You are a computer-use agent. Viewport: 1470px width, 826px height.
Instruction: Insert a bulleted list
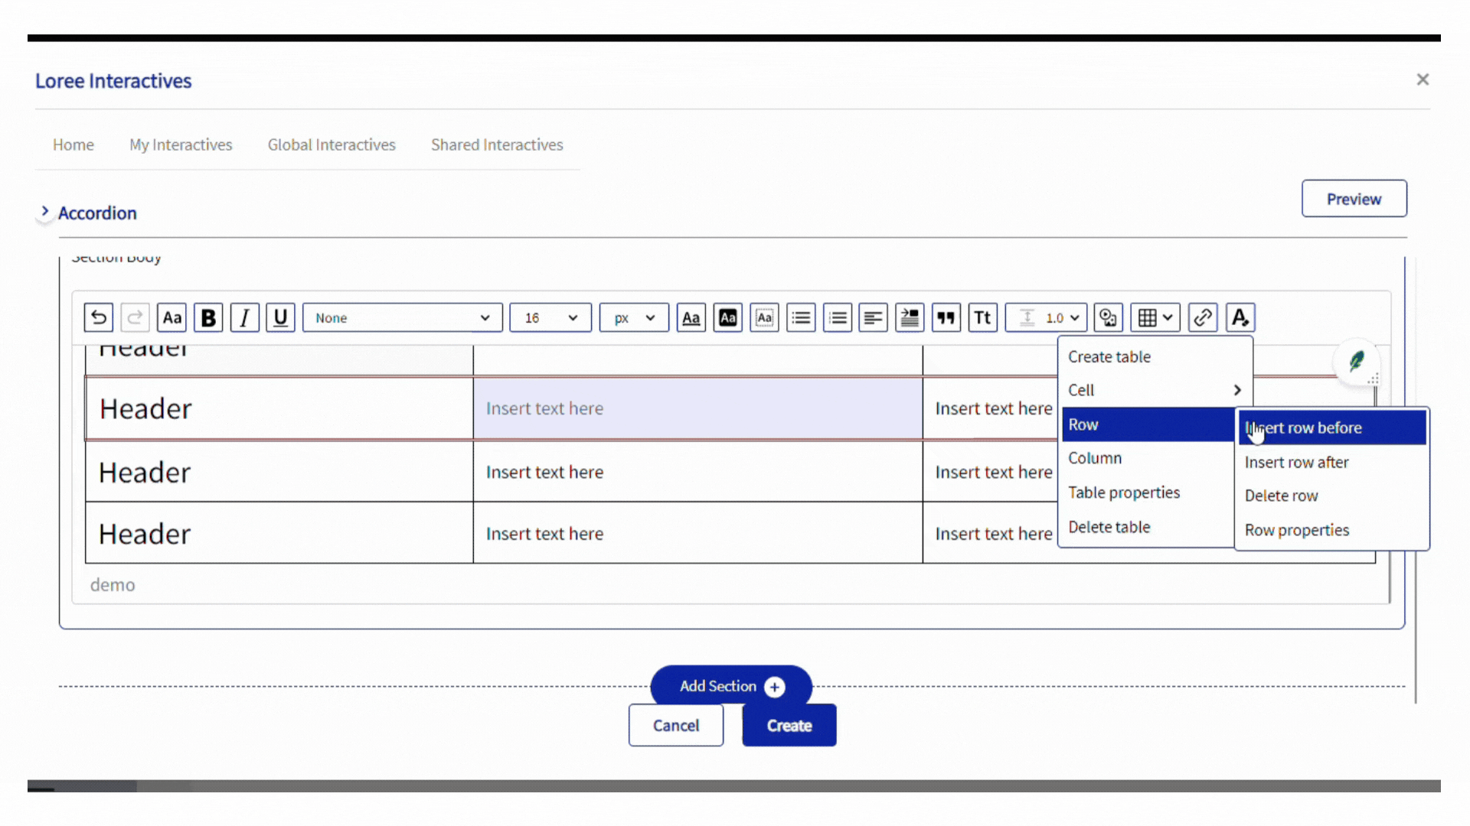(801, 317)
